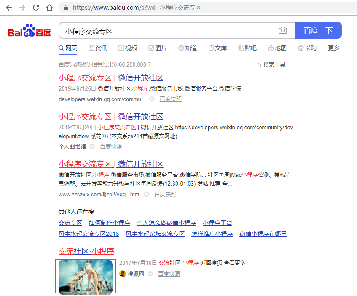This screenshot has height=296, width=357.
Task: Open 百度快照 beside 个人图书馆
Action: 111,147
